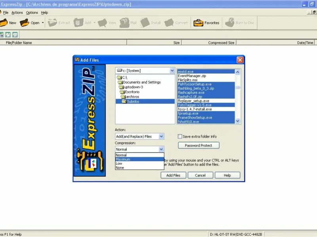Sort by Compressed Size column header
Viewport: 317px width, 237px height.
(209, 43)
